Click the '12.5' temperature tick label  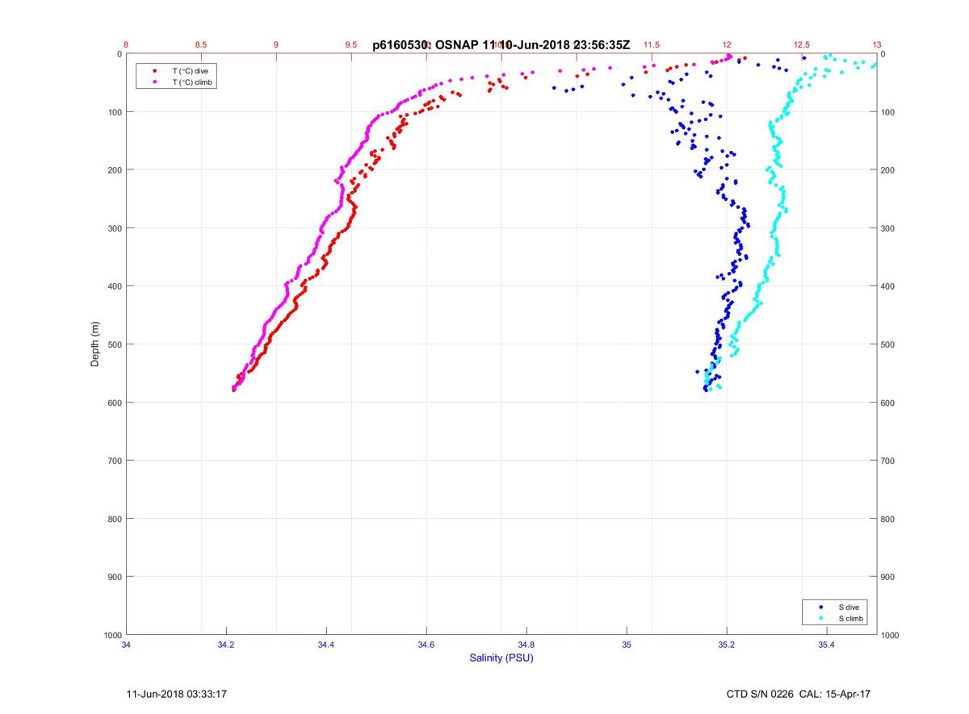click(802, 44)
